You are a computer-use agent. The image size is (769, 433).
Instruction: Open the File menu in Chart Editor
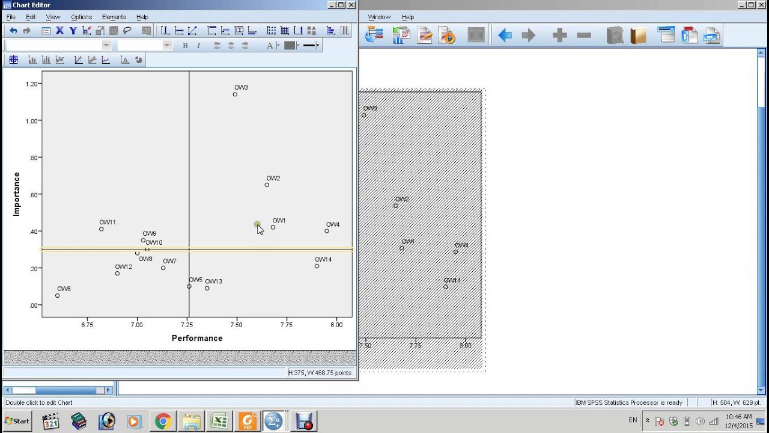click(11, 17)
